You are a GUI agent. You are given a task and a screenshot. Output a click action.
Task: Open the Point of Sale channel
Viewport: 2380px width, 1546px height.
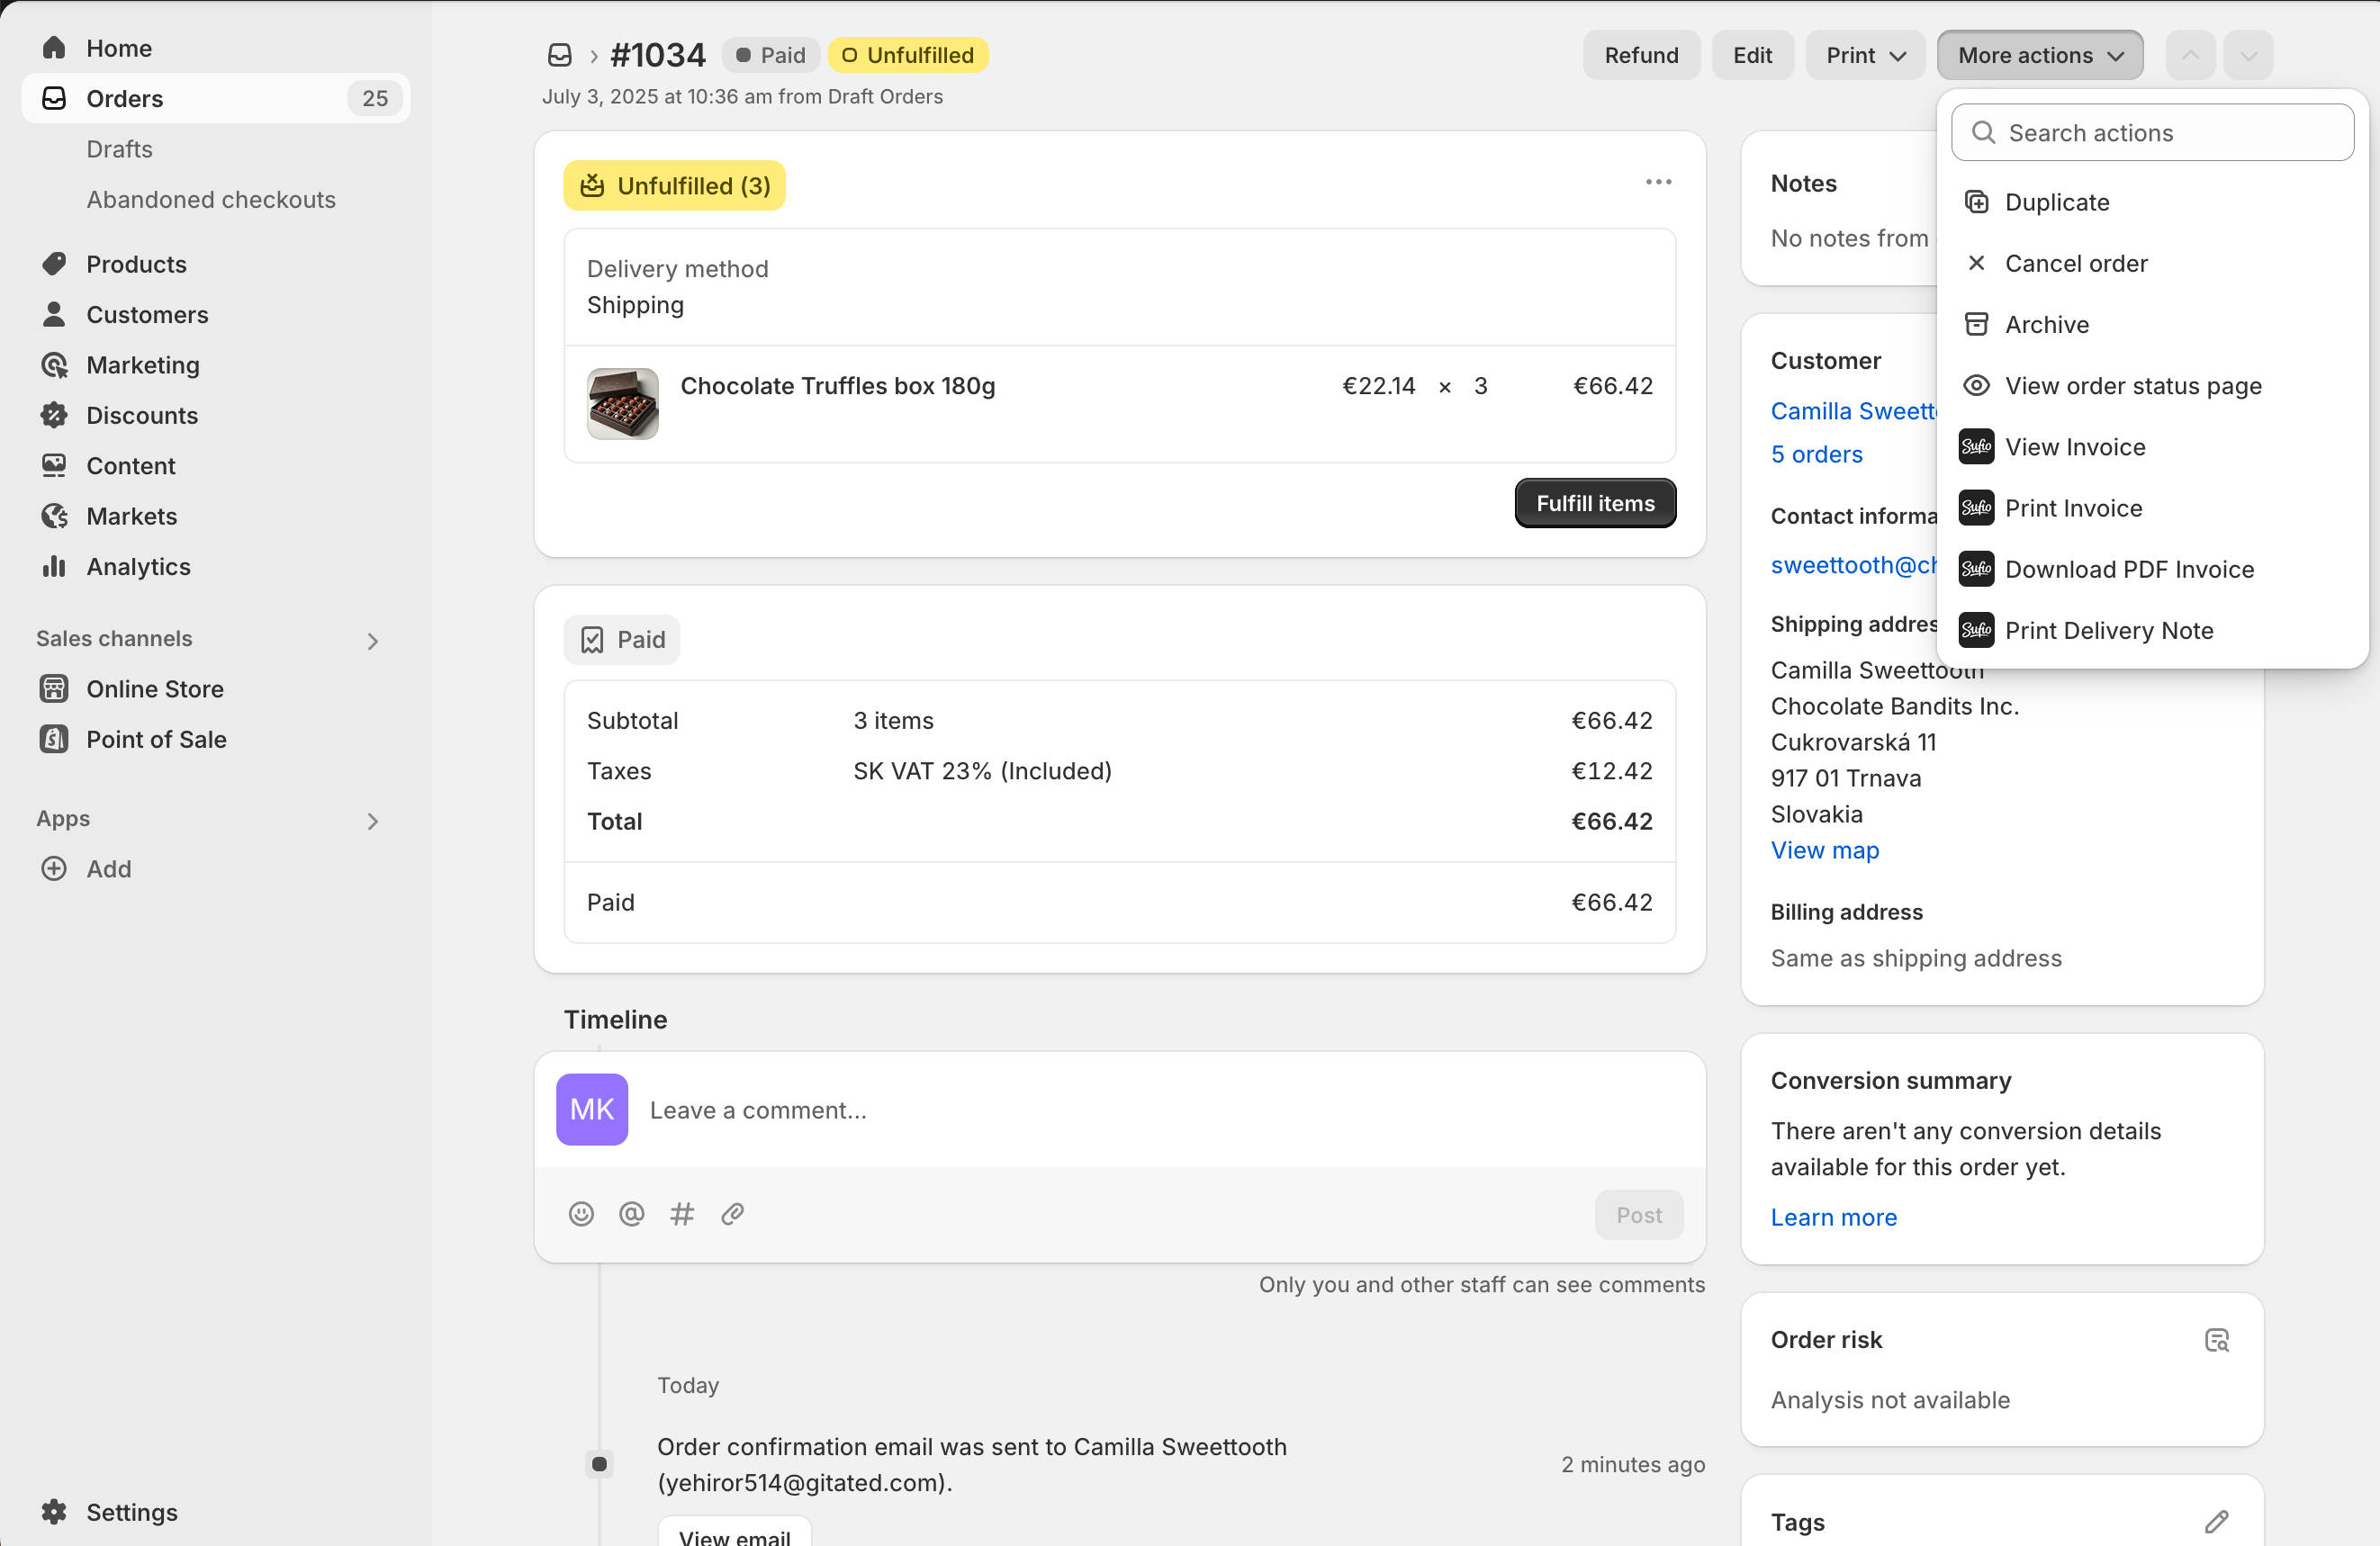point(156,739)
